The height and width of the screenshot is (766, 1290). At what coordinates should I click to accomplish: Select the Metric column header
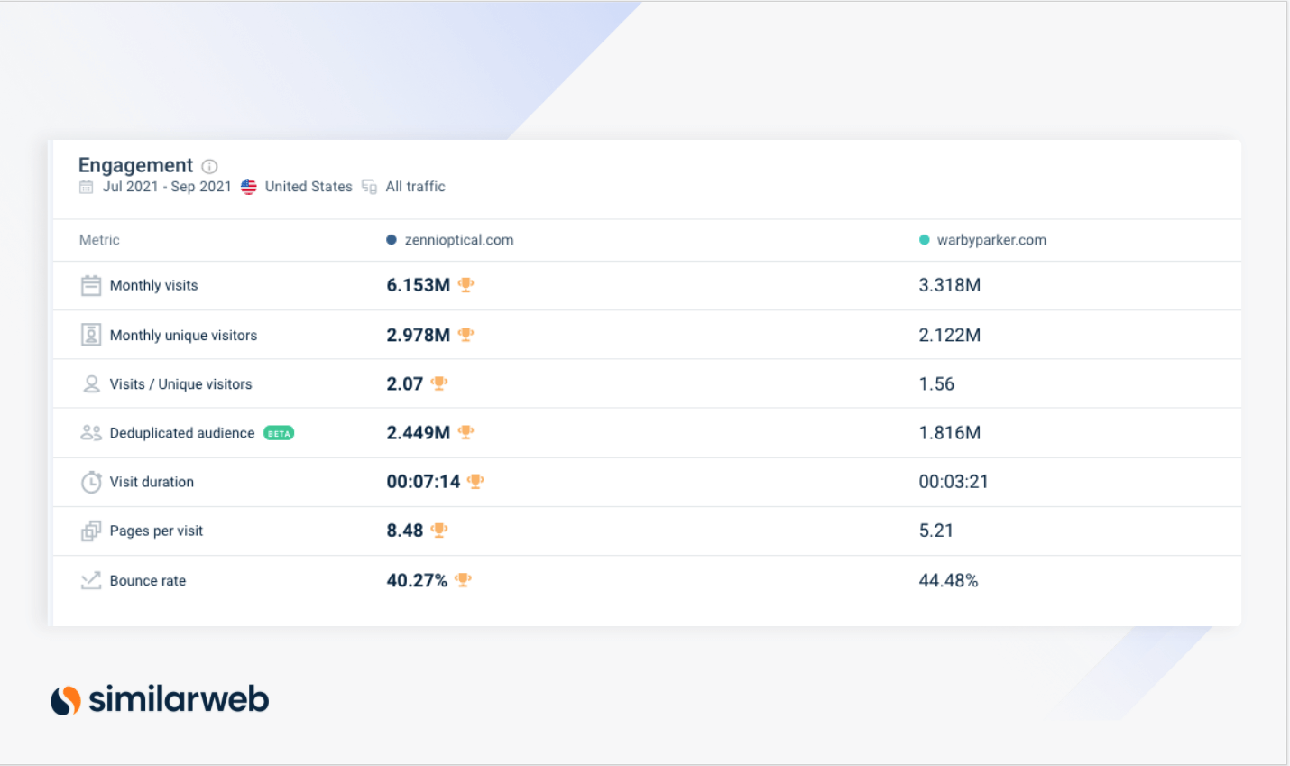click(x=98, y=240)
